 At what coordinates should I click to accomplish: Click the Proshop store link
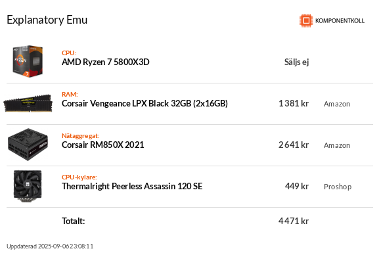(x=338, y=187)
